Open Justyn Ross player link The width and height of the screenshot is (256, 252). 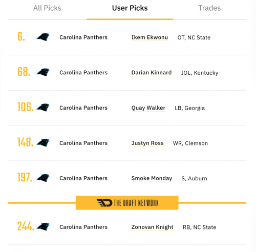tap(147, 143)
